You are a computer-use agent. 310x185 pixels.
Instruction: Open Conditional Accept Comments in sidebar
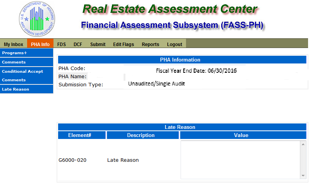[x=26, y=75]
